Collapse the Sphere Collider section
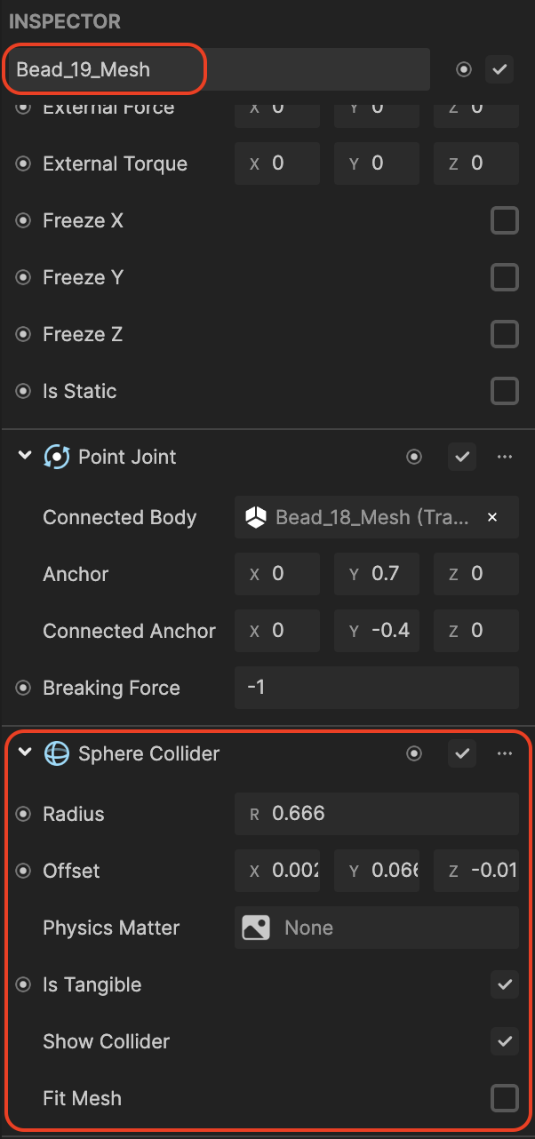Image resolution: width=535 pixels, height=1139 pixels. point(25,754)
